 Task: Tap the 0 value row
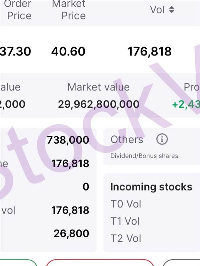pos(86,187)
